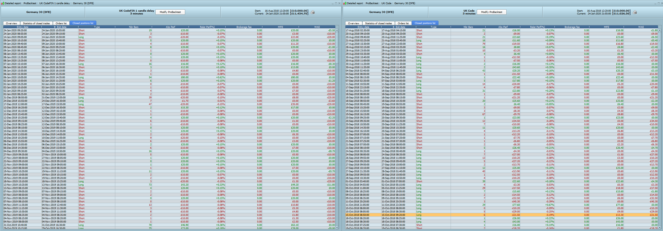Click the £11,026.50 current balance text
This screenshot has height=231, width=663.
[621, 14]
